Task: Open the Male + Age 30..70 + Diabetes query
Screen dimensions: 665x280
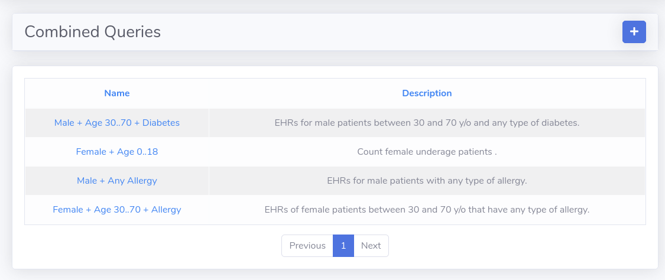Action: click(x=116, y=123)
